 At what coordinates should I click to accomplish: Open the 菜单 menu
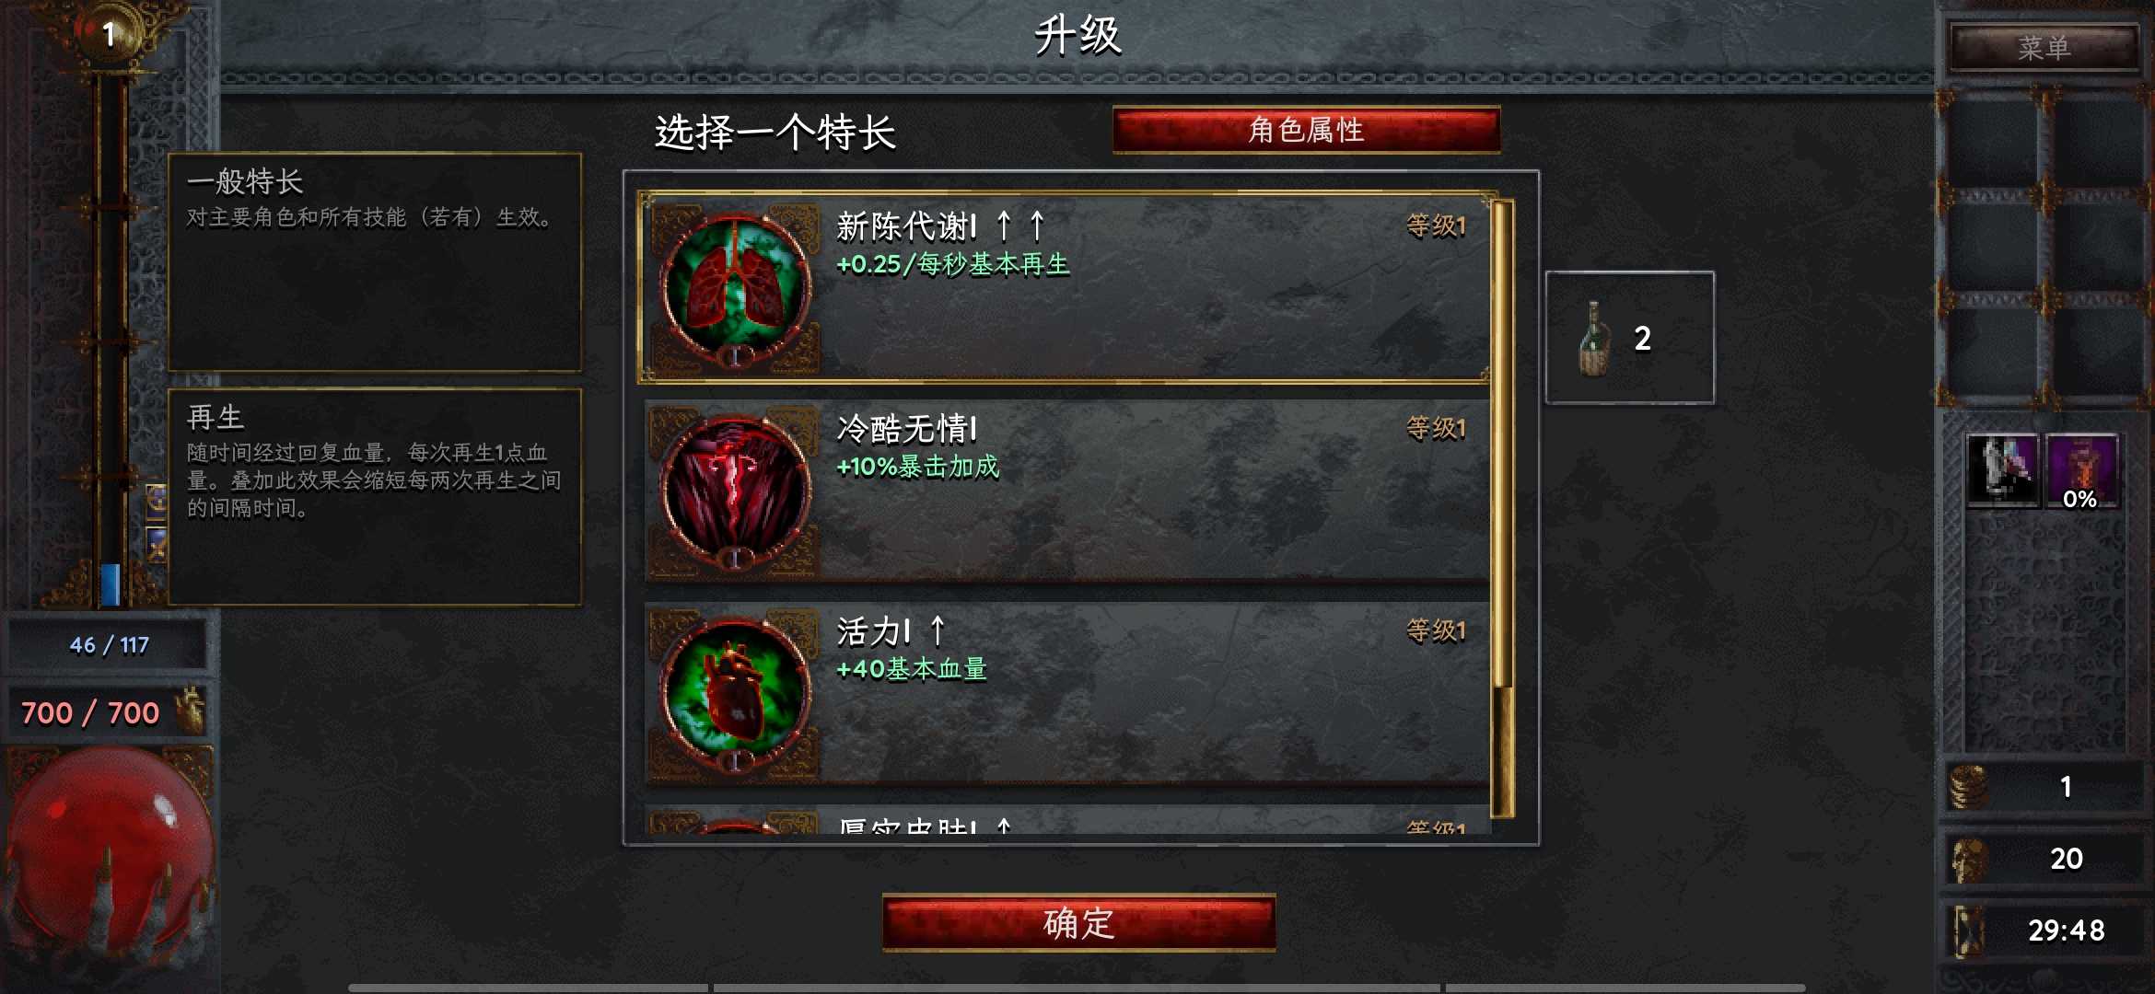[2044, 48]
